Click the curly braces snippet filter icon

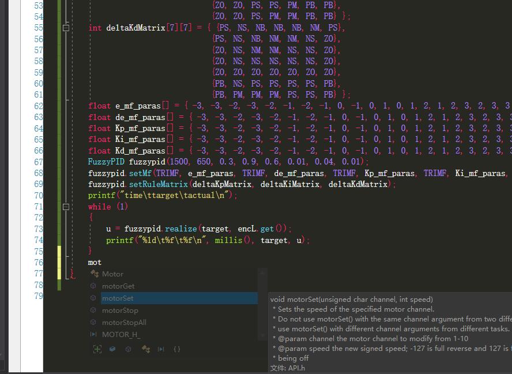pyautogui.click(x=177, y=349)
